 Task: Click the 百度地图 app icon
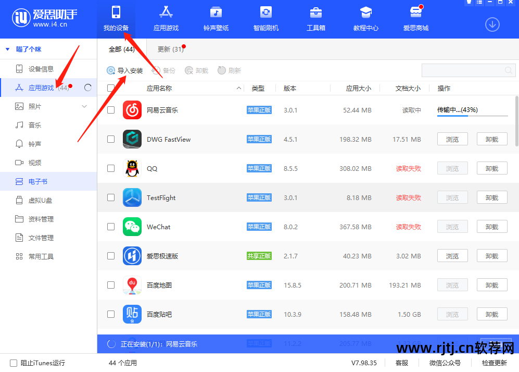pyautogui.click(x=132, y=285)
